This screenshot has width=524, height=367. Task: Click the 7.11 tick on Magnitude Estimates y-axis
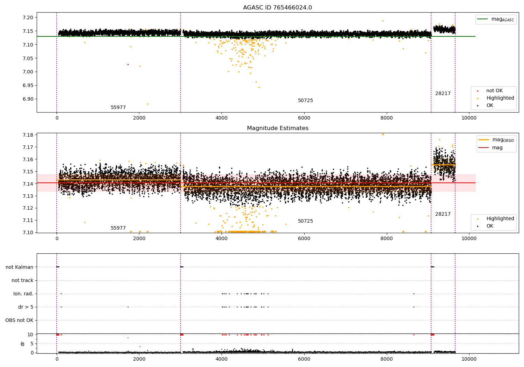(x=28, y=220)
